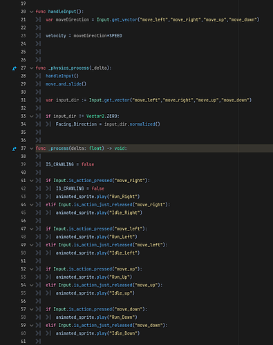Click the "Run_Left" string on line 48
Screen dimensions: 273x345
(122, 237)
